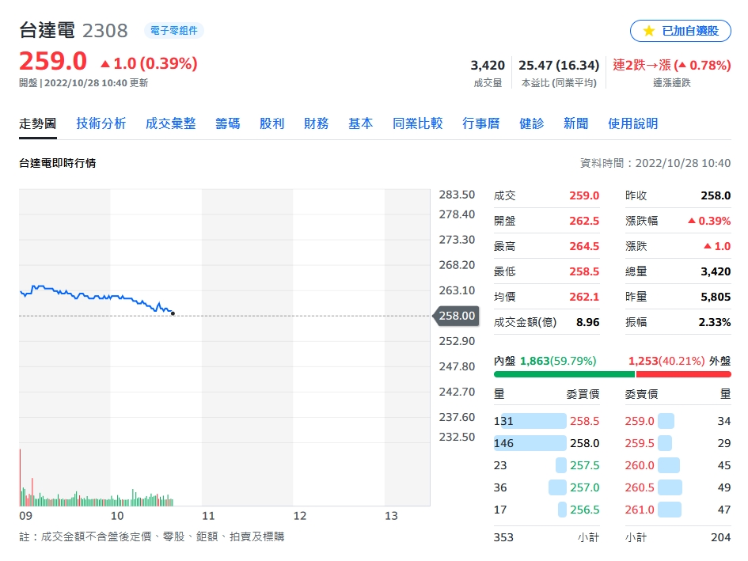Click the ask price 259.5
Viewport: 748px width, 561px height.
(640, 443)
